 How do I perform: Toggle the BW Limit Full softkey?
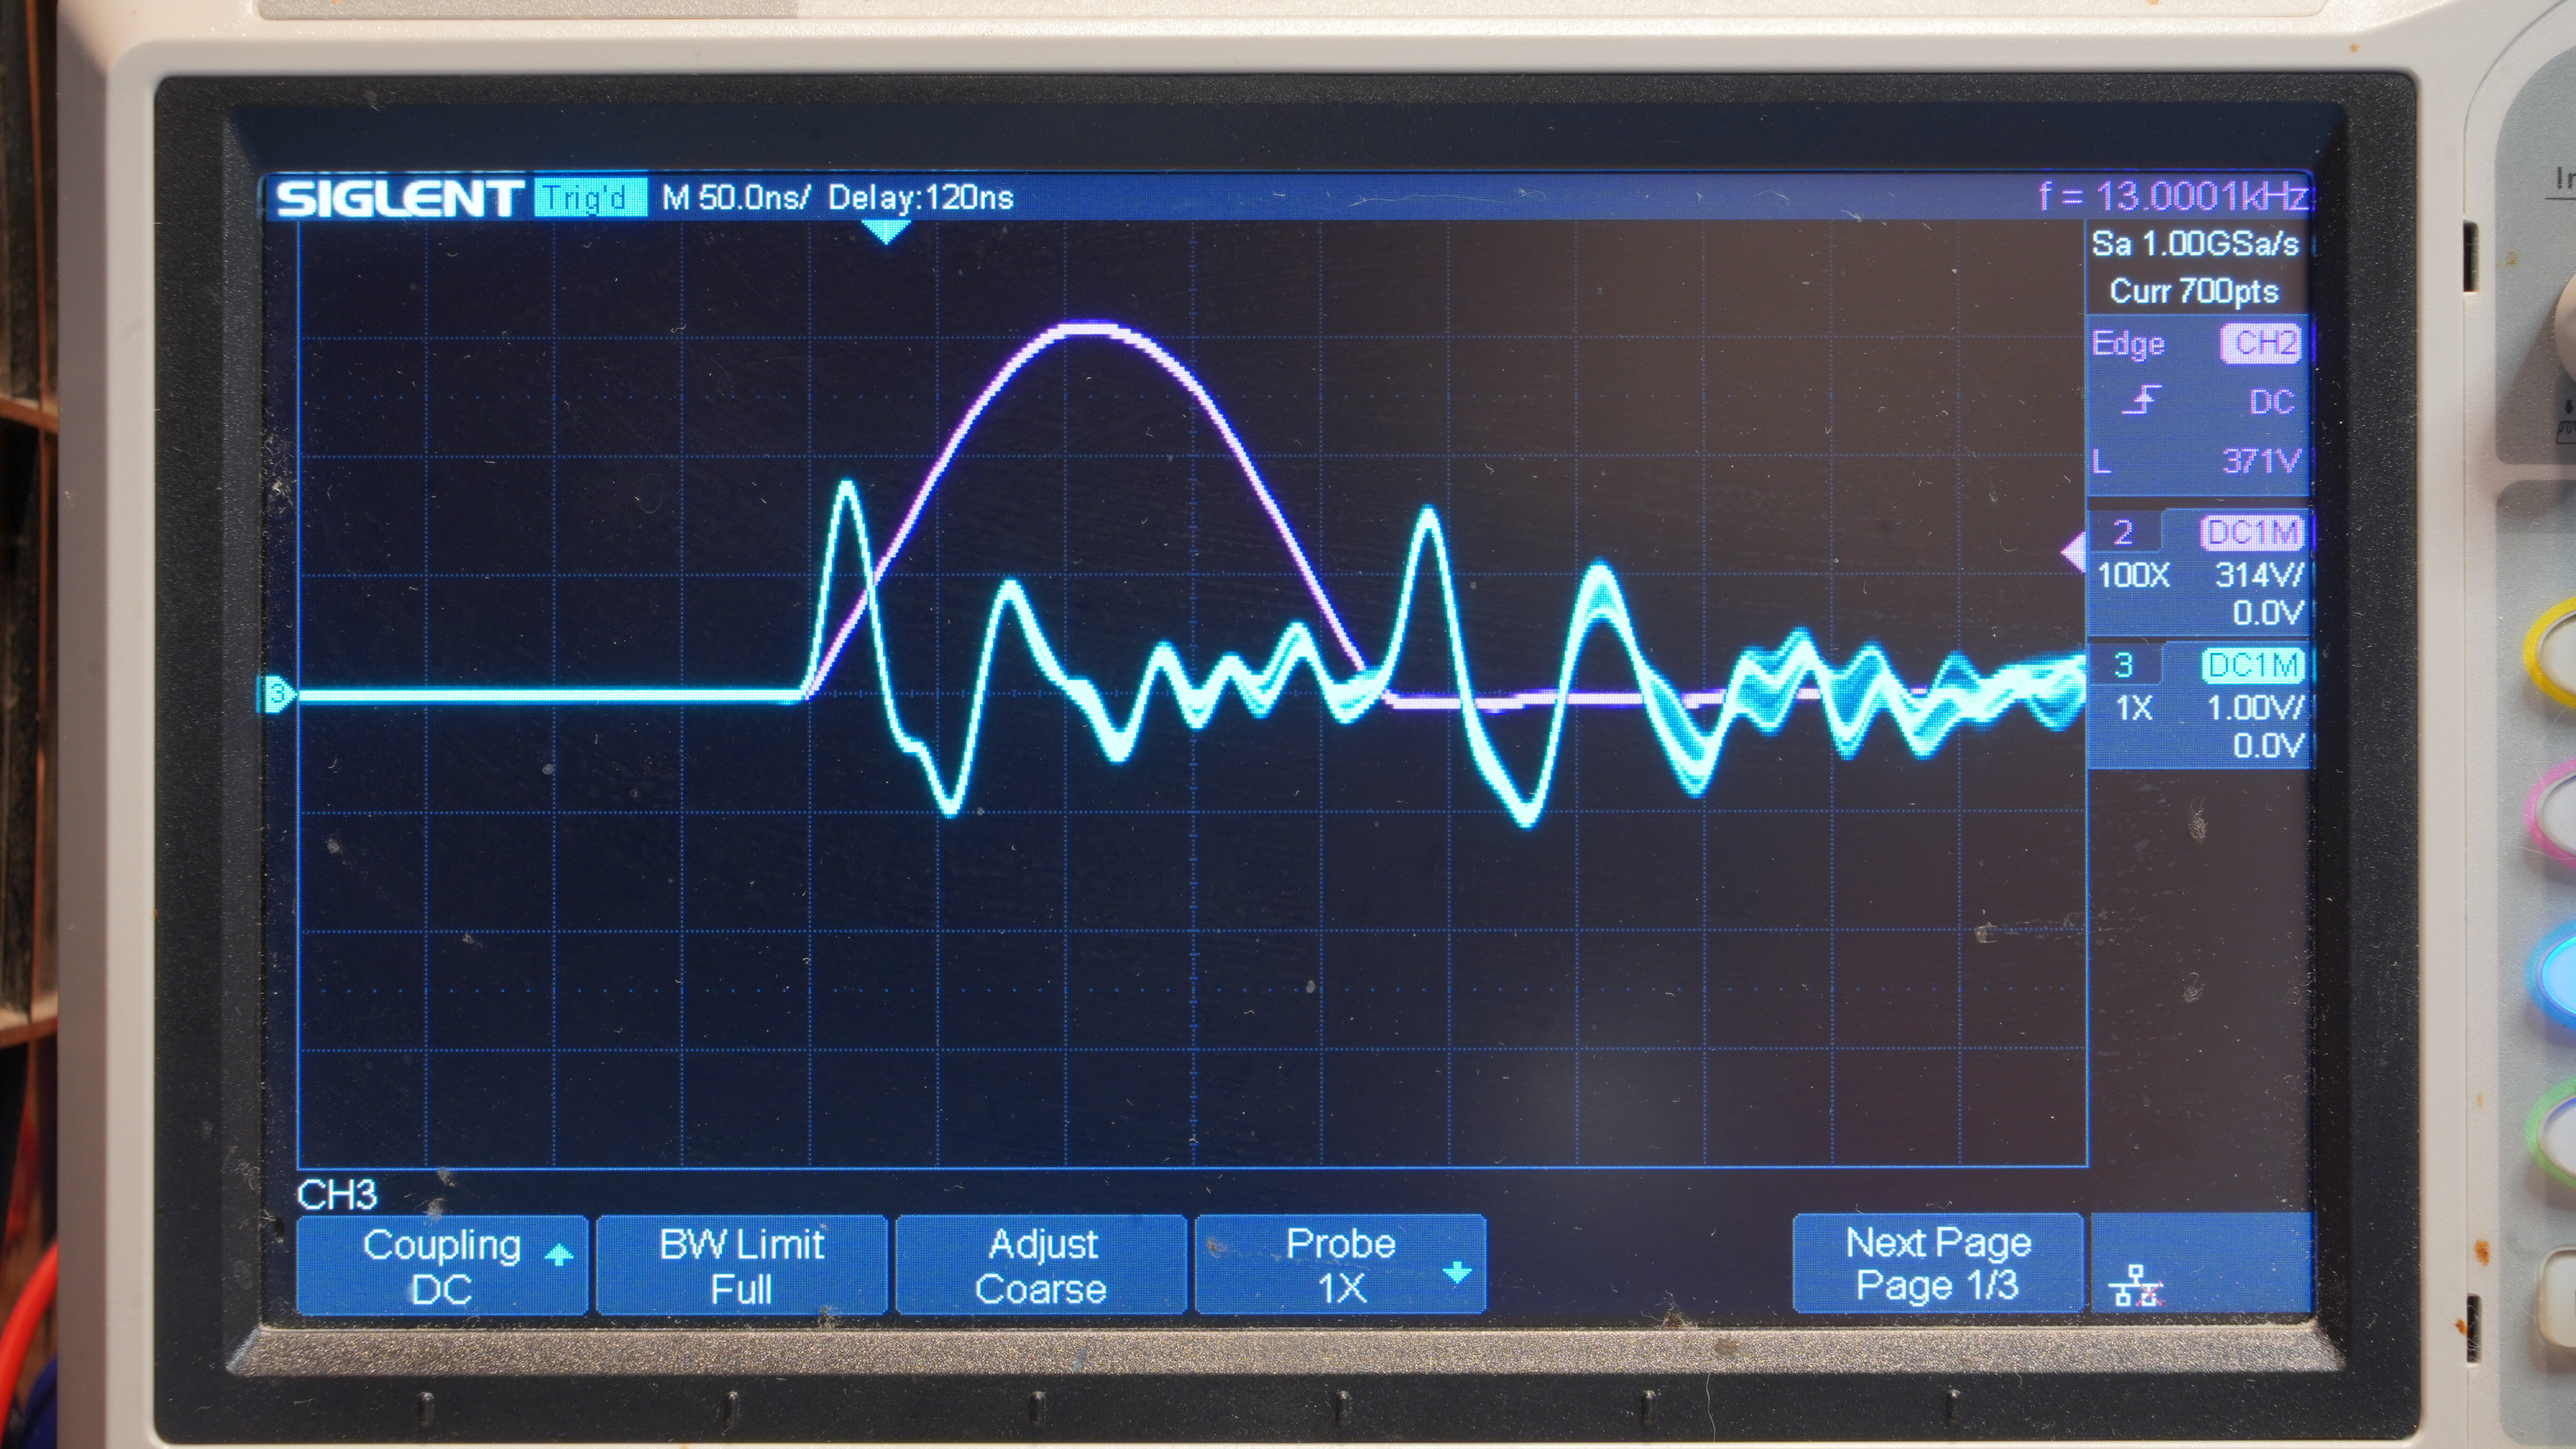click(741, 1265)
